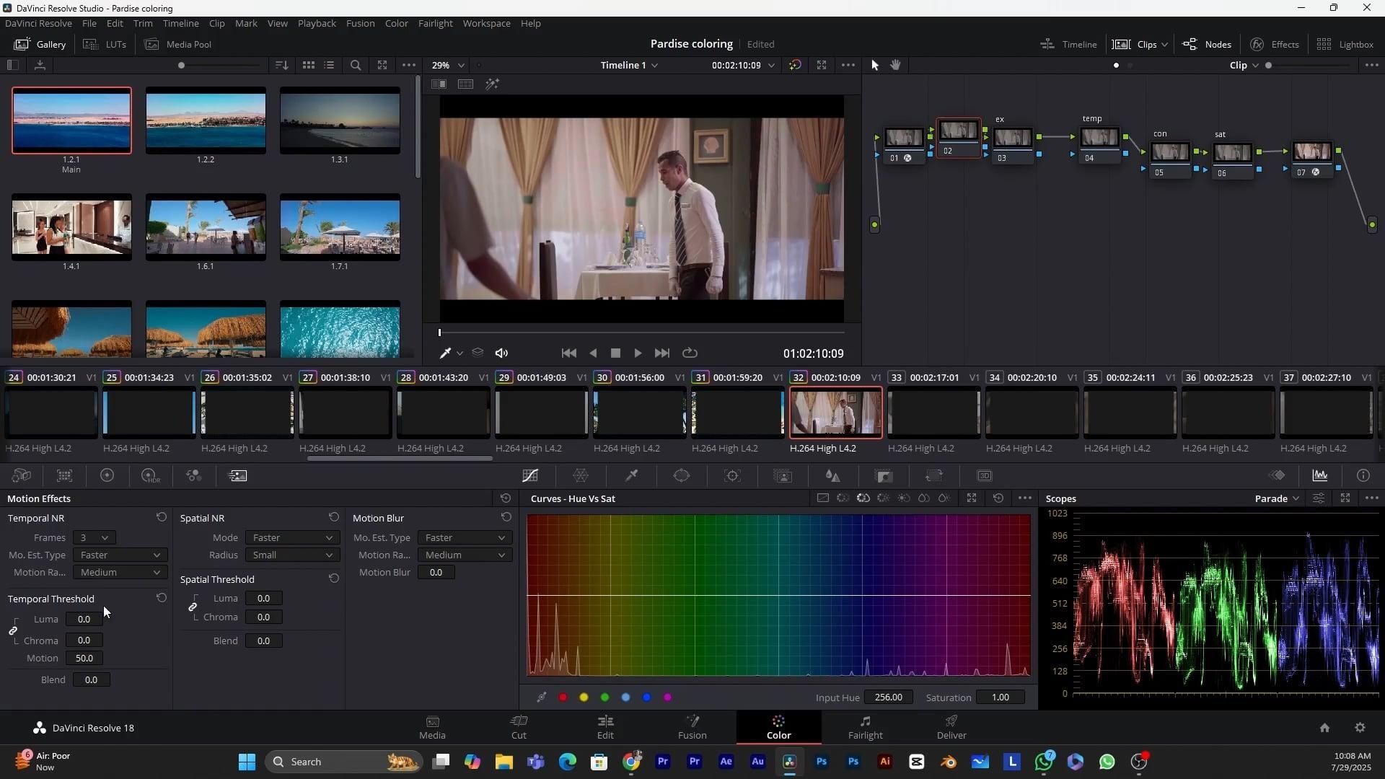The height and width of the screenshot is (779, 1385).
Task: Open the Information palette
Action: (x=1363, y=476)
